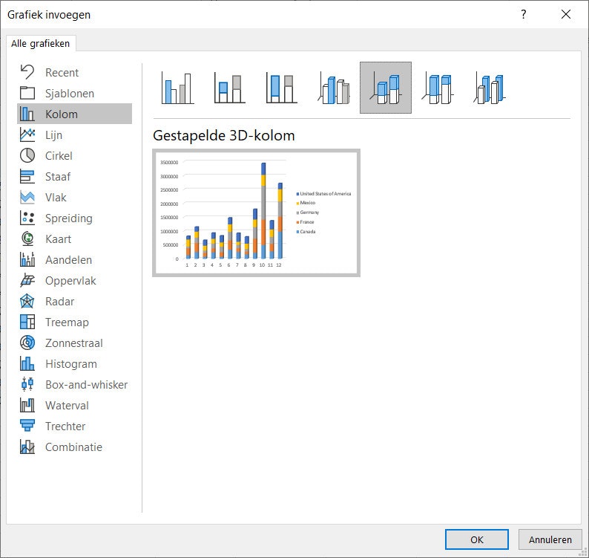This screenshot has width=589, height=558.
Task: Choose the Box-and-whisker chart category
Action: (x=74, y=385)
